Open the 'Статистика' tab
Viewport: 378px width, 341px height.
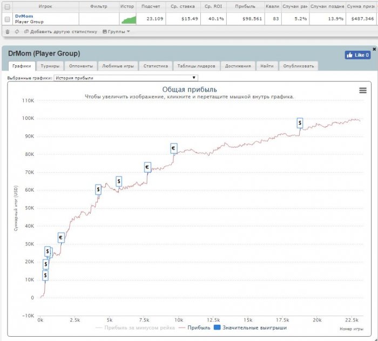tap(155, 66)
